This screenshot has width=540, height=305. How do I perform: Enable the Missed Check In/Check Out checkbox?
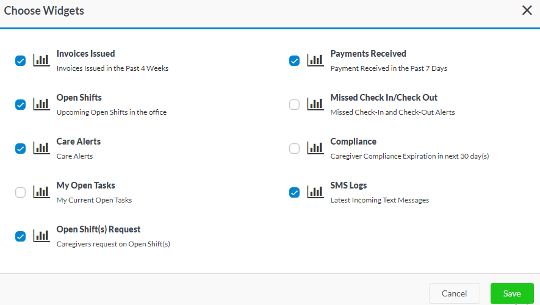coord(295,104)
